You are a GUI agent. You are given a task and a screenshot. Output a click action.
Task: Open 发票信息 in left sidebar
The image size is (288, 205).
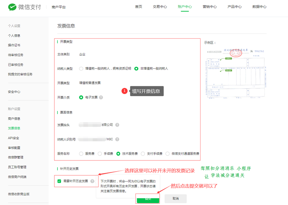(x=14, y=128)
